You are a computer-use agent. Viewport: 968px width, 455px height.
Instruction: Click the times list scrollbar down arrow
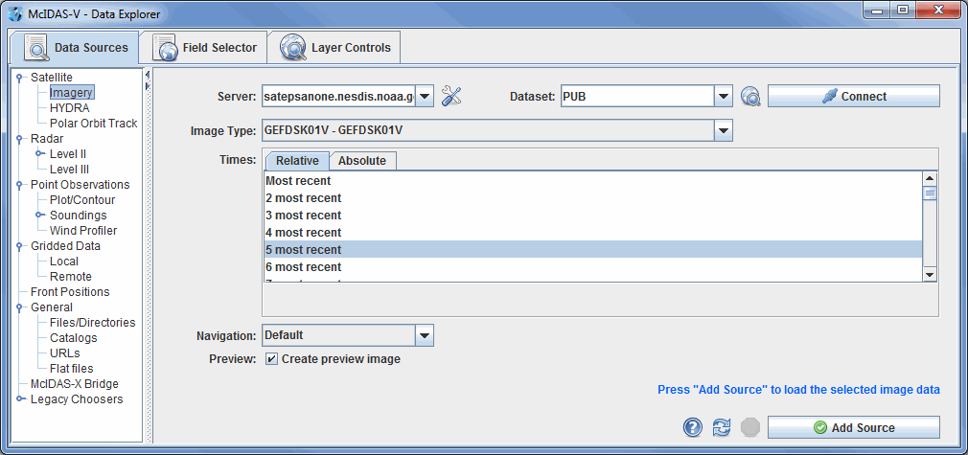929,274
